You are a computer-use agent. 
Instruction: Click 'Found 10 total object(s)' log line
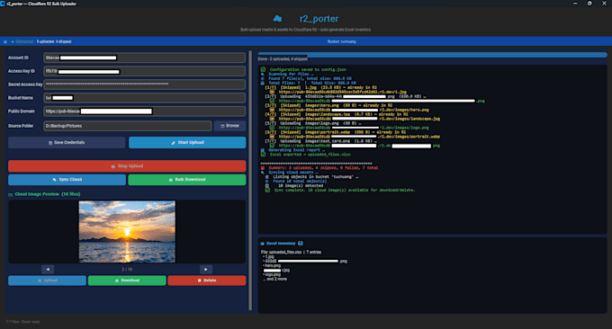pos(300,182)
